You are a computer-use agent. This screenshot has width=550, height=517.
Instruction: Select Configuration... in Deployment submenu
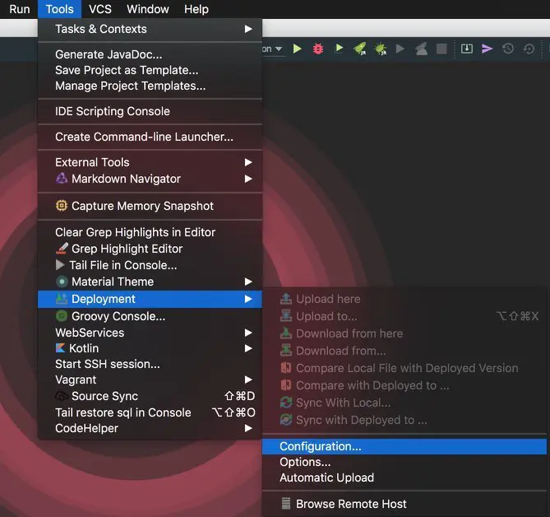click(320, 446)
